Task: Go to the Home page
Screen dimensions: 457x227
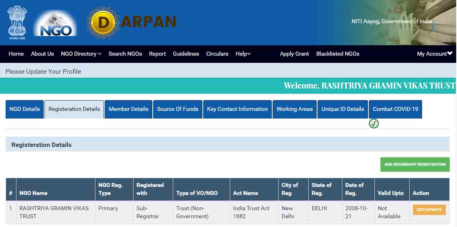Action: pyautogui.click(x=16, y=54)
